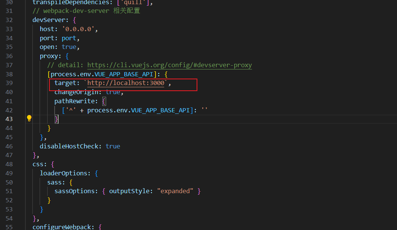Click the "sass" key on line 50

54,183
